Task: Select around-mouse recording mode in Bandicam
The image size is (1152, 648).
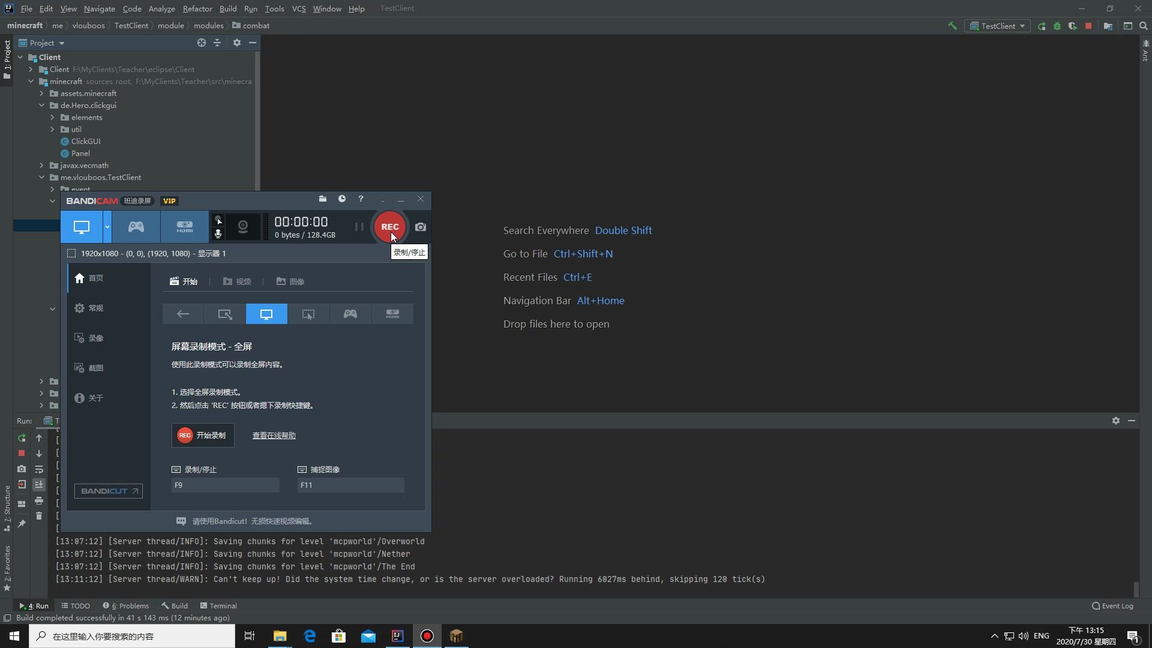Action: [308, 314]
